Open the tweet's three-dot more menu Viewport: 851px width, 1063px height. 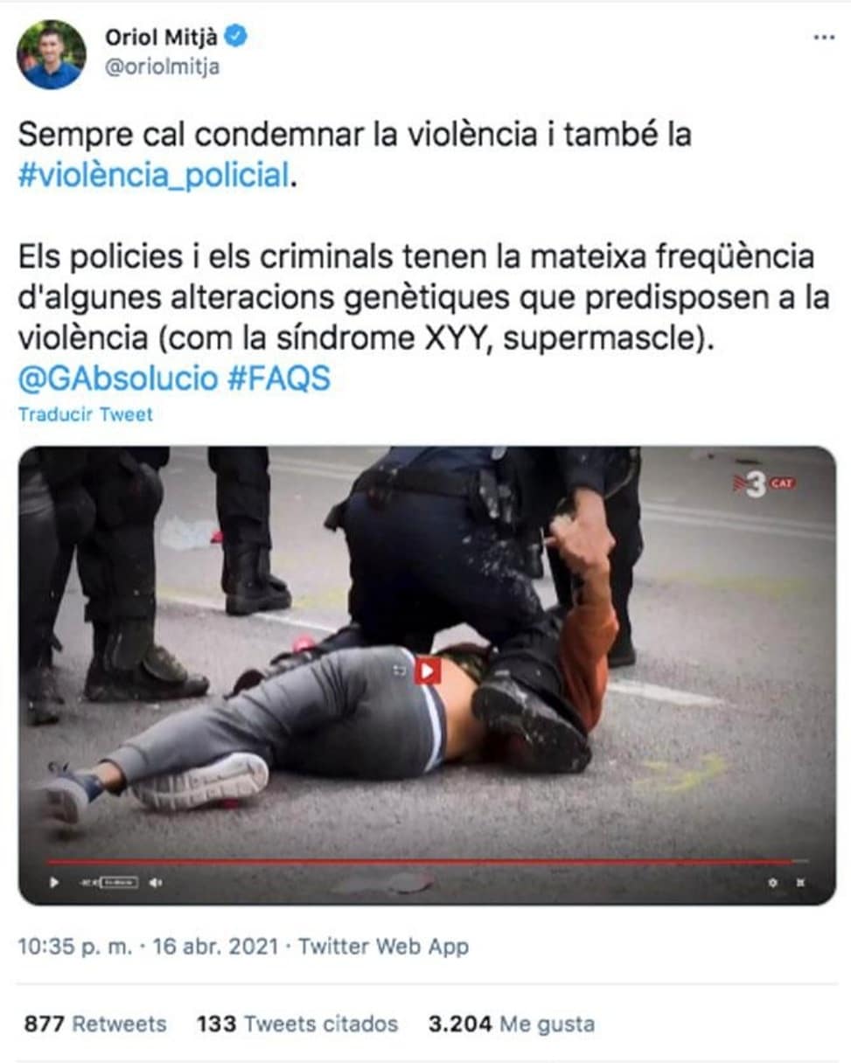[823, 37]
